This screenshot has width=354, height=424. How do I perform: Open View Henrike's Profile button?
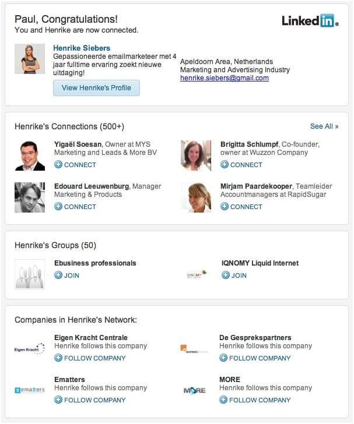tap(96, 88)
